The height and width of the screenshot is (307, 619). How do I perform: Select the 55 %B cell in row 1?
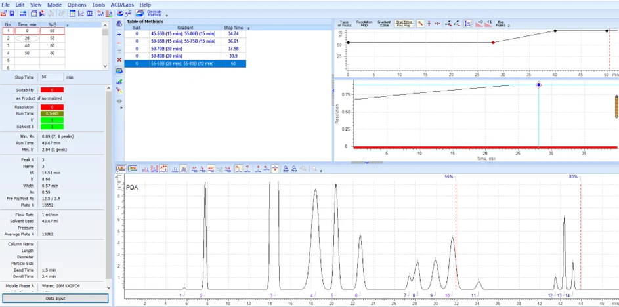pyautogui.click(x=52, y=31)
